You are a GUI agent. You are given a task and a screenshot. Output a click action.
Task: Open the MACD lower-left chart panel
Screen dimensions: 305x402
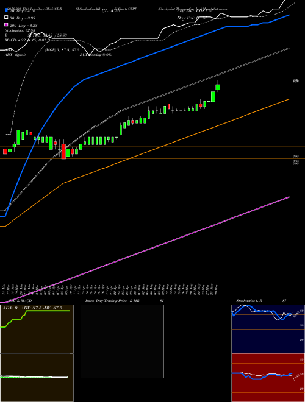pos(37,378)
